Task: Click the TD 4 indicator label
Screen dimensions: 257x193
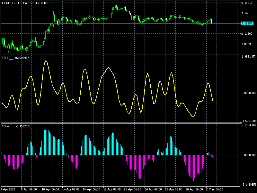Action: 16,126
